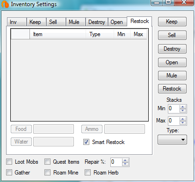This screenshot has width=195, height=182.
Task: Enable the Roam Mine checkbox
Action: tap(47, 173)
